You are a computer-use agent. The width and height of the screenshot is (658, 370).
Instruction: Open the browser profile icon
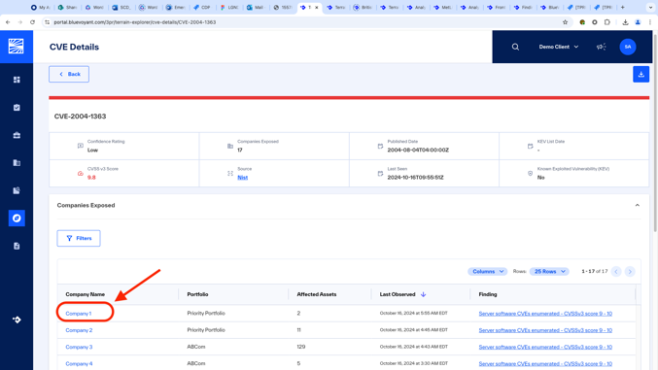pyautogui.click(x=638, y=22)
